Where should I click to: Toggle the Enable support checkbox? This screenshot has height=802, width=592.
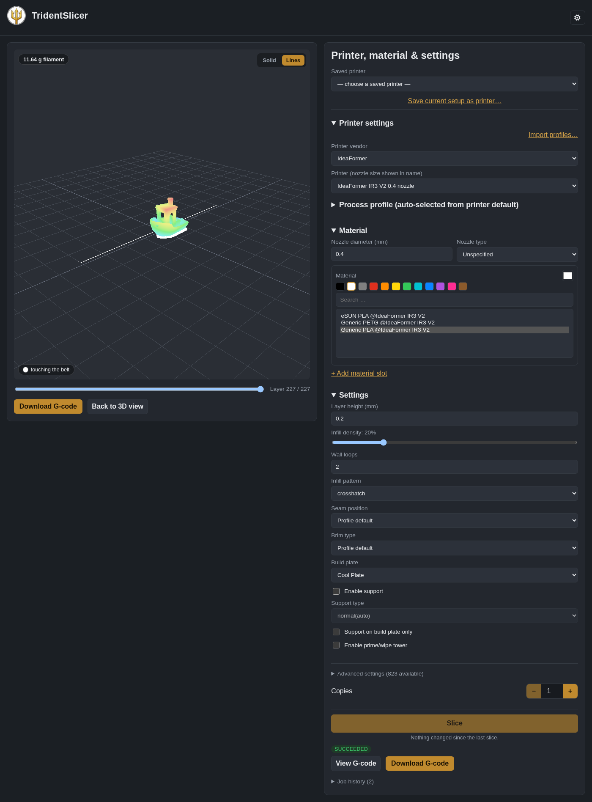(x=336, y=591)
